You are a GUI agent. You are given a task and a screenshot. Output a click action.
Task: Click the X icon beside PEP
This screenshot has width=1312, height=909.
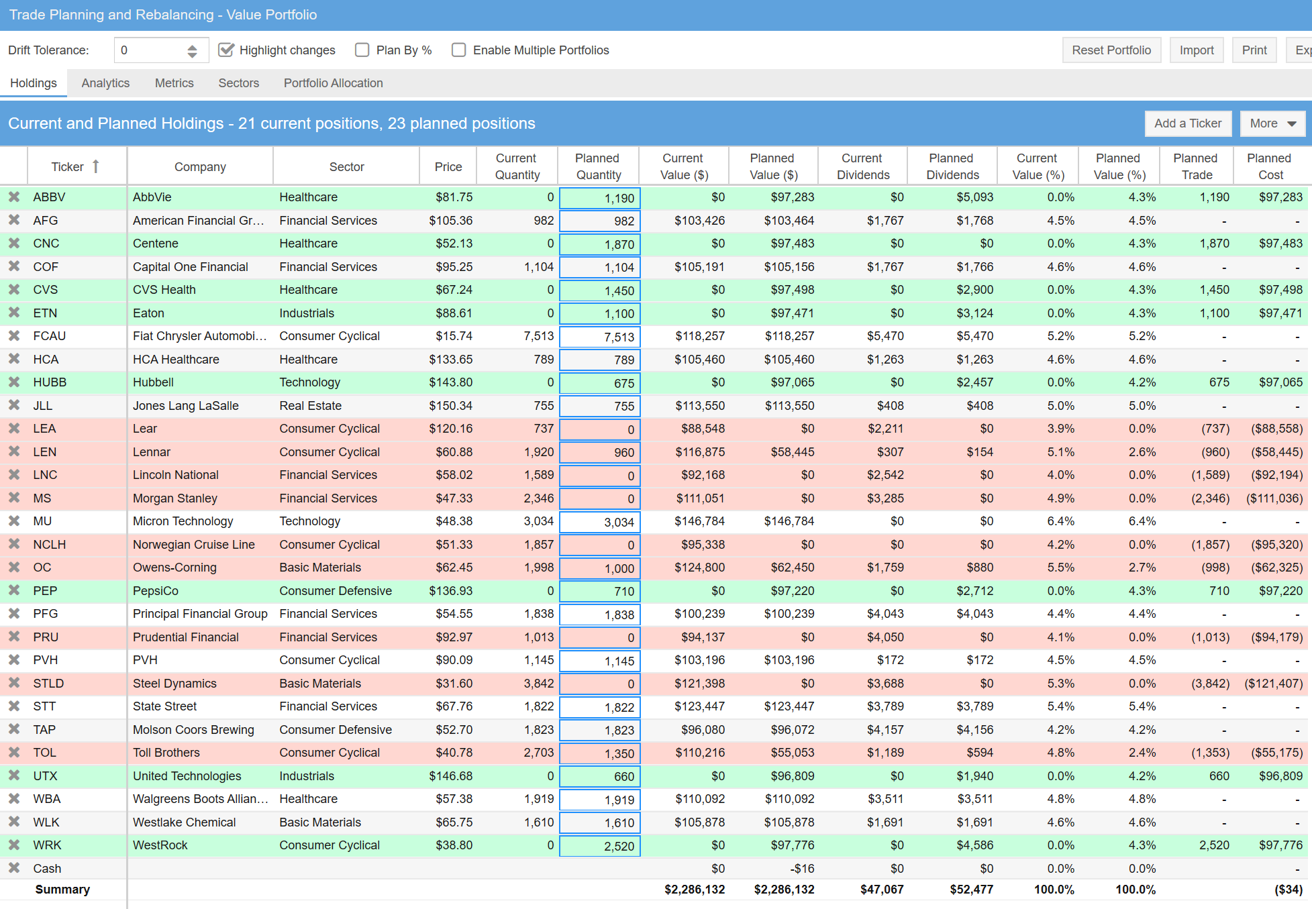13,590
